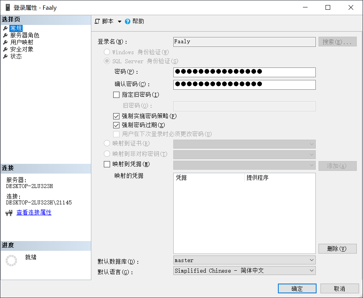Click into the 密码 field
The height and width of the screenshot is (298, 363).
coord(244,72)
